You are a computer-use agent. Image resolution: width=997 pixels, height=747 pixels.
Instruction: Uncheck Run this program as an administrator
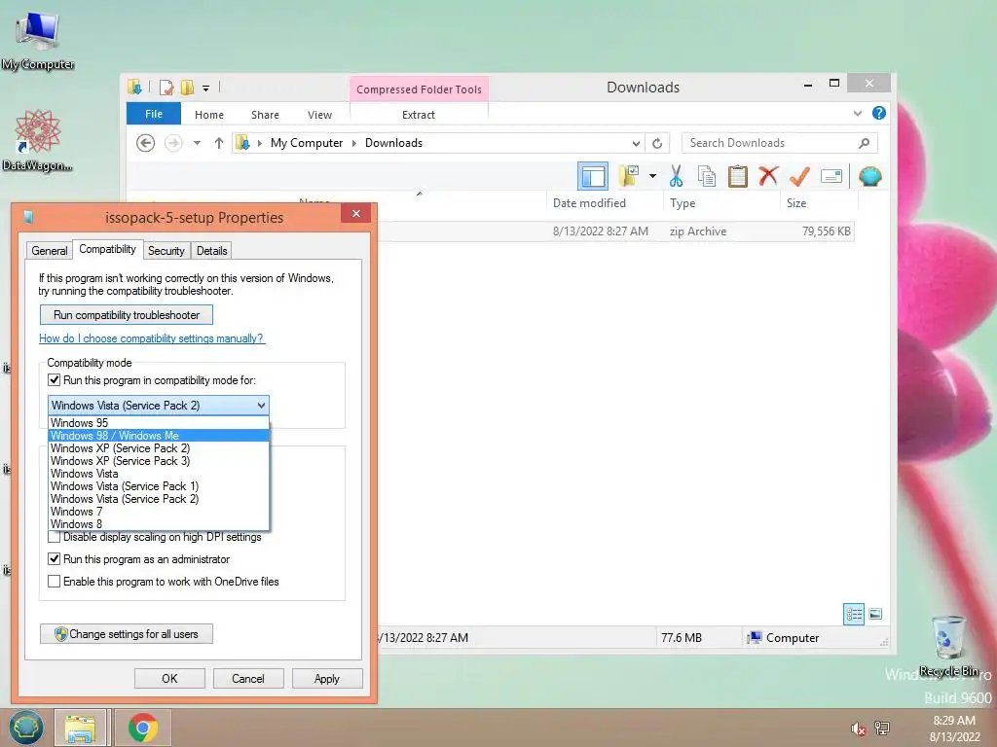click(55, 559)
